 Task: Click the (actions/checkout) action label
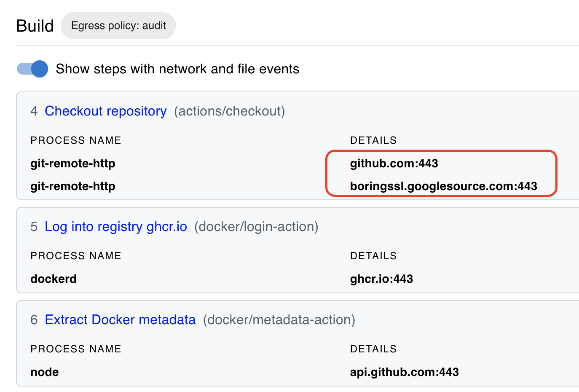pyautogui.click(x=230, y=111)
